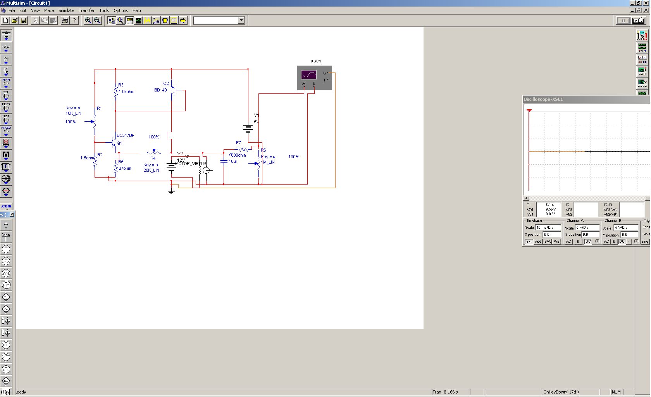
Task: Open the Basic resistor components group
Action: (6, 47)
